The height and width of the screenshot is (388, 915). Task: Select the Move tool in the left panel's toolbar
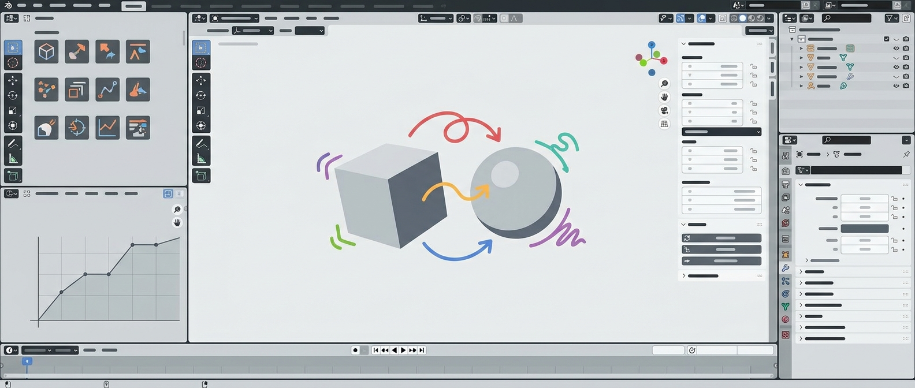[x=13, y=80]
